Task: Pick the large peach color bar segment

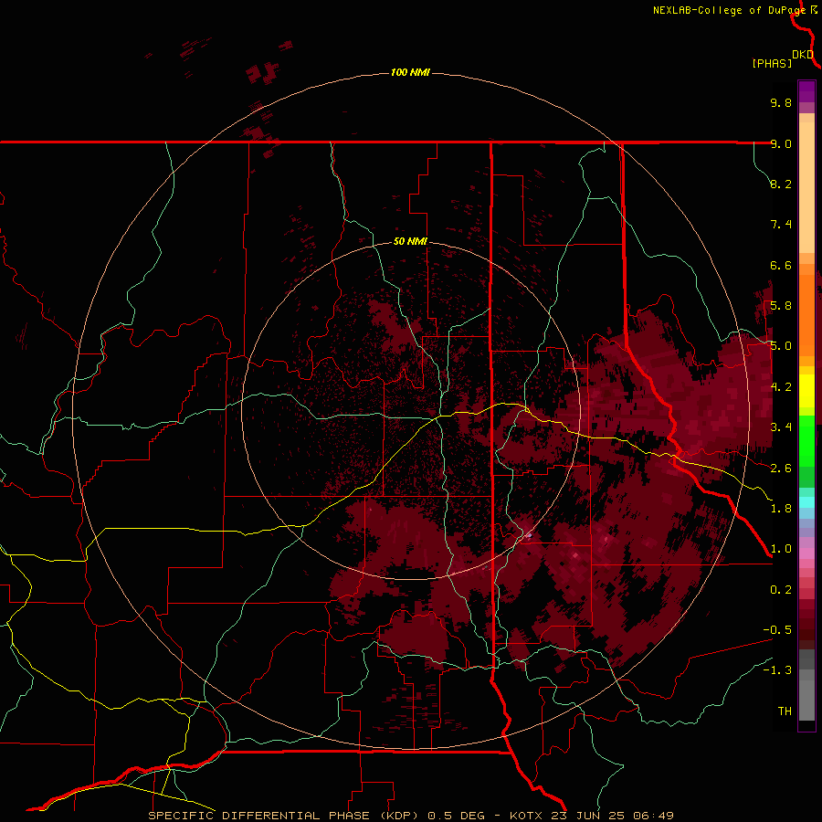Action: (x=806, y=187)
